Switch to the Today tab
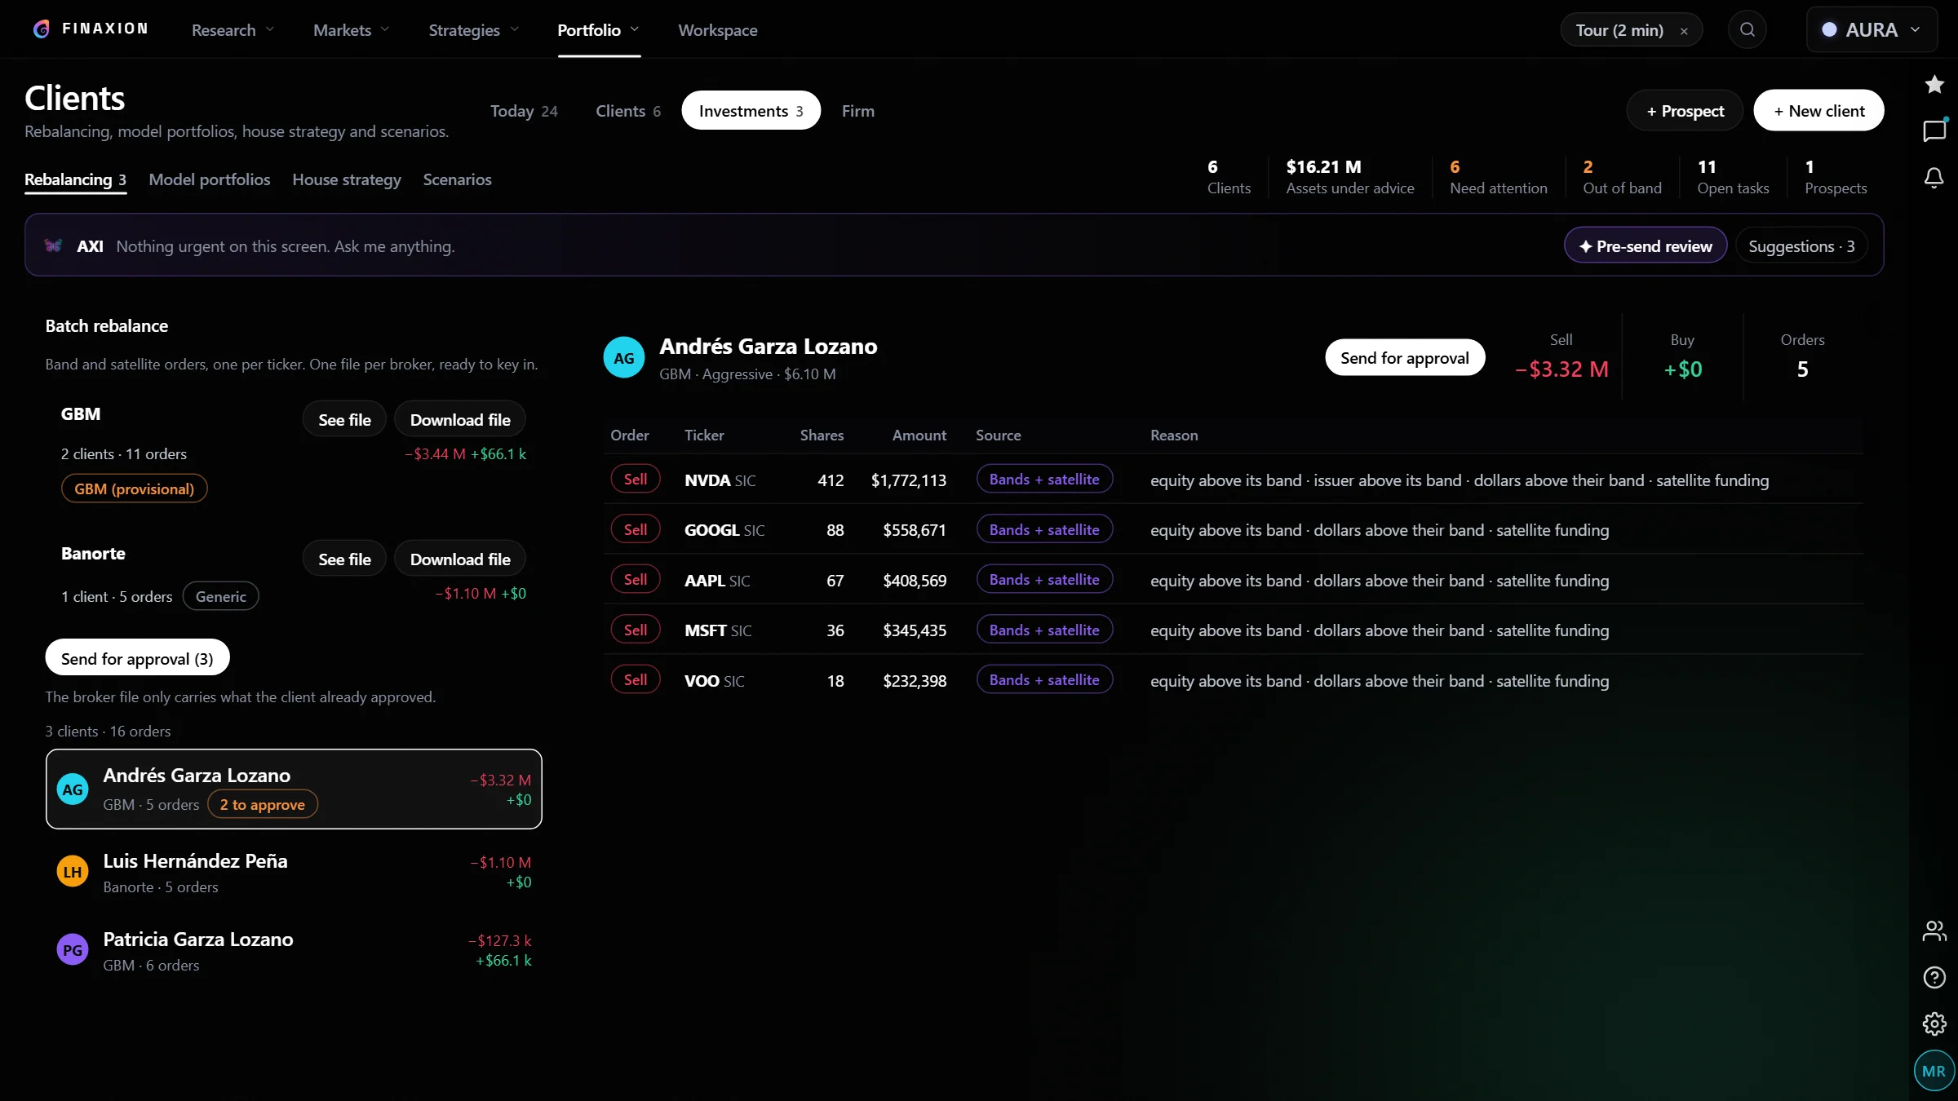 click(x=524, y=111)
